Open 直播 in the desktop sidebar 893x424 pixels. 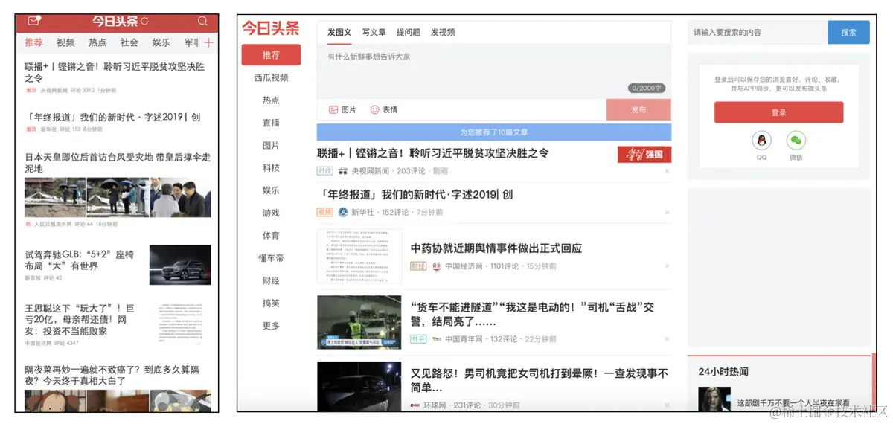(271, 123)
